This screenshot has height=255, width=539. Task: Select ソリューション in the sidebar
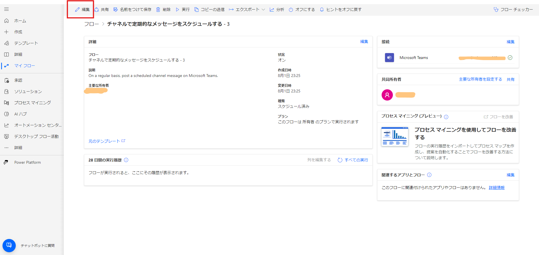point(28,92)
